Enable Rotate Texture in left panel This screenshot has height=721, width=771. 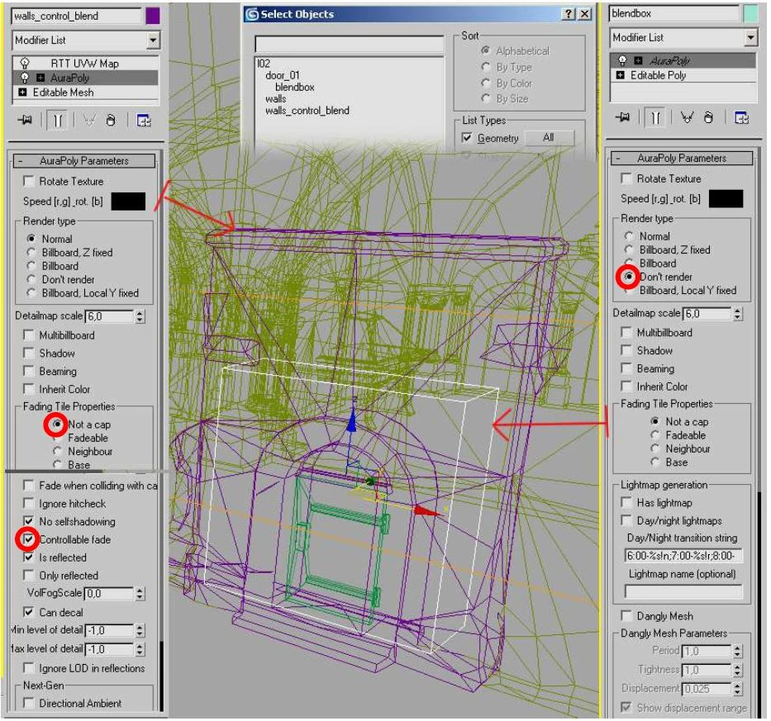[x=29, y=182]
